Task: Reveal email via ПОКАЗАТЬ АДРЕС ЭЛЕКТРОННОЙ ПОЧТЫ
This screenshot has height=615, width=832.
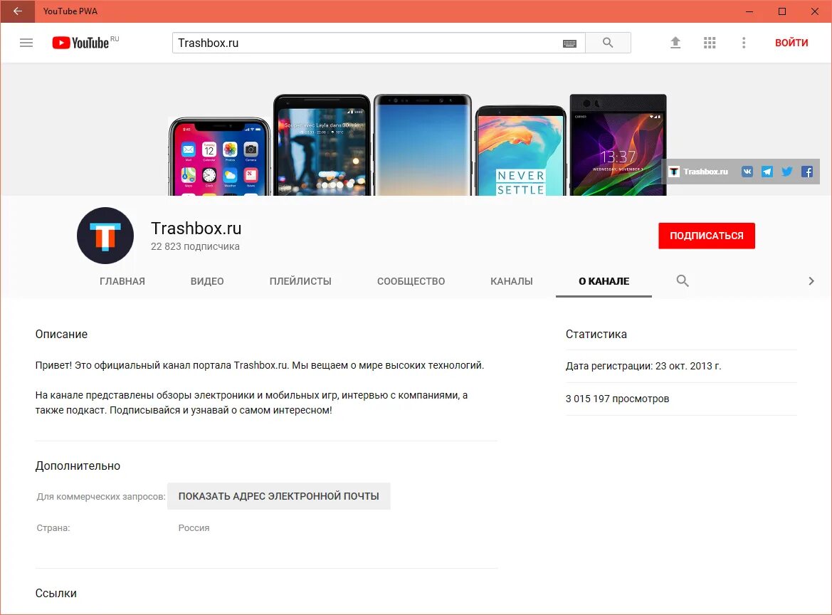Action: [x=279, y=496]
